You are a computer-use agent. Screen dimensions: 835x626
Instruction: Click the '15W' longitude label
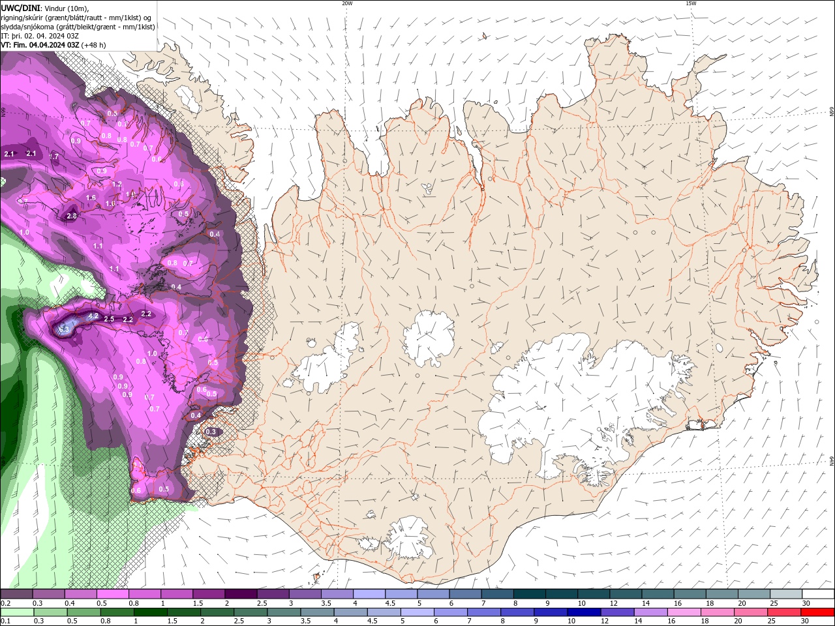point(691,3)
